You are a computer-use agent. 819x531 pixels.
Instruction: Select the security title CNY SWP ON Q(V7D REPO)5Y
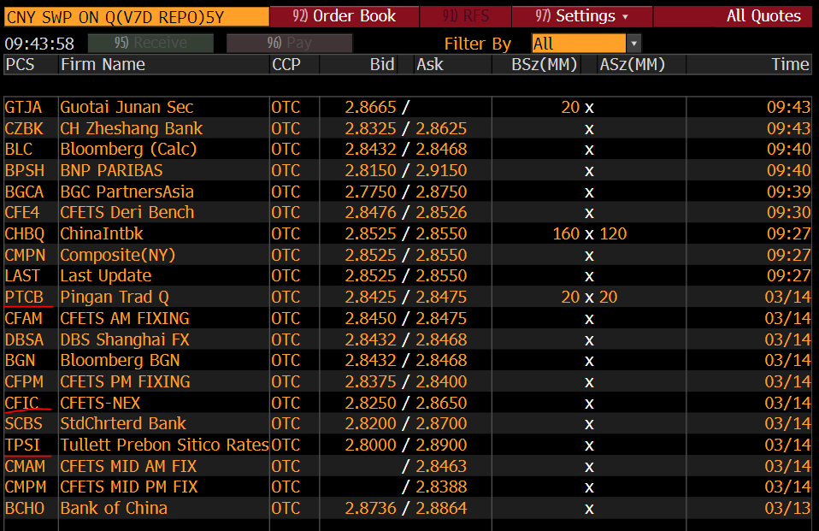pyautogui.click(x=136, y=17)
